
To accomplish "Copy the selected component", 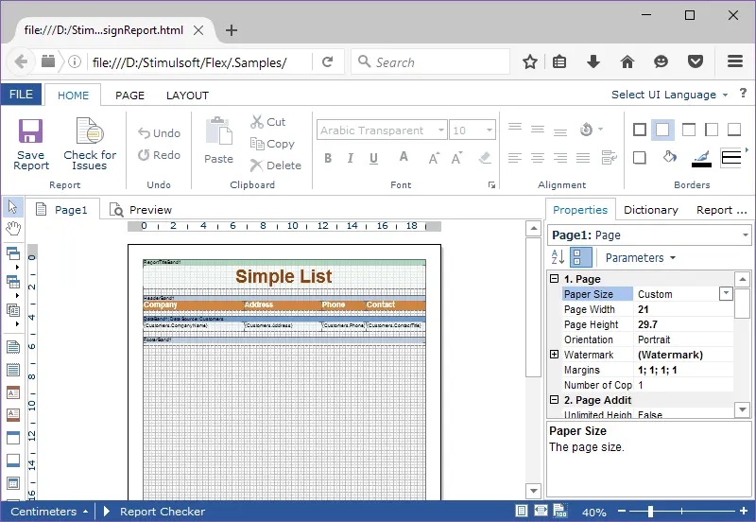I will 272,144.
